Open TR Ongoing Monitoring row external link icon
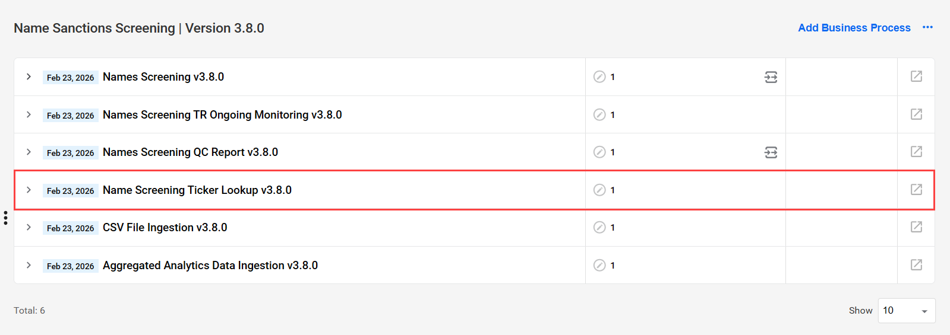Screen dimensions: 950x335 pos(916,114)
